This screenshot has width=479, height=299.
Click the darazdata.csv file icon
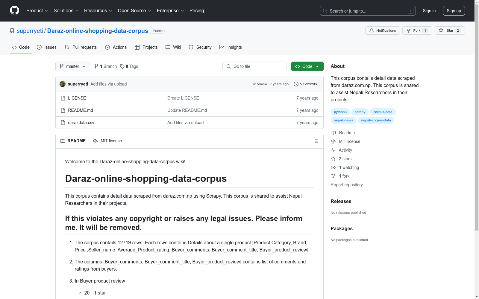point(63,123)
